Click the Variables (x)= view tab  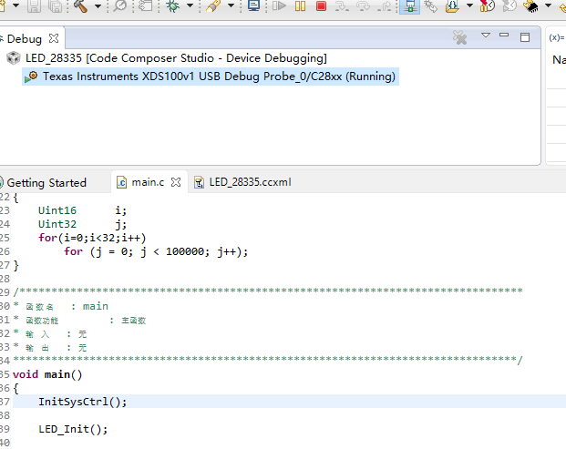point(557,37)
